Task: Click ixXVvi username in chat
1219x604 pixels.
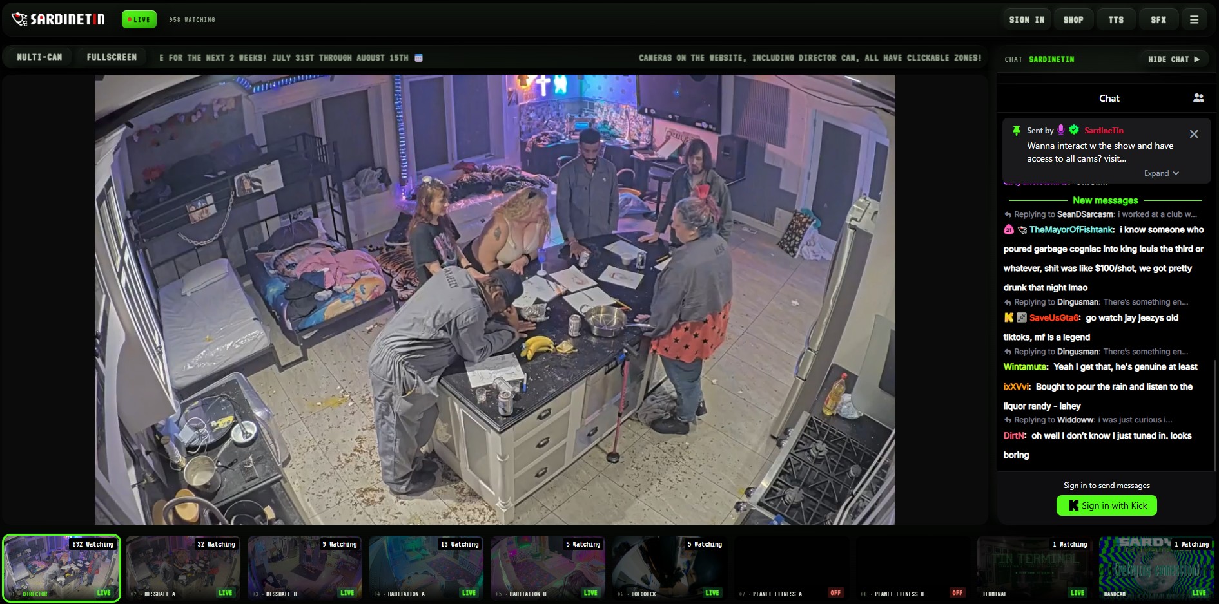Action: tap(1017, 387)
